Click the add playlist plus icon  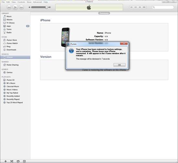[6, 161]
